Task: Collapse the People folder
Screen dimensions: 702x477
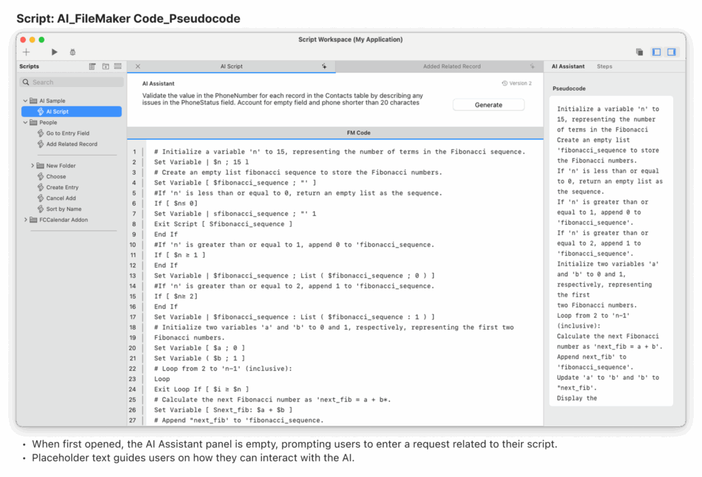Action: [25, 123]
